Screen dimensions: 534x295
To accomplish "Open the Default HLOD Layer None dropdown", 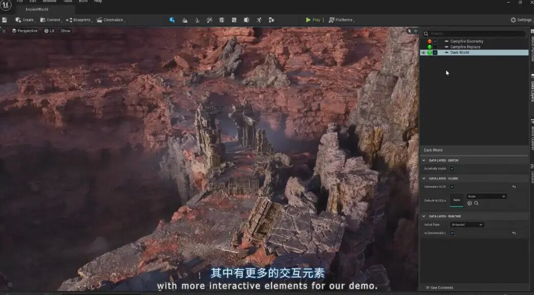I will click(486, 196).
